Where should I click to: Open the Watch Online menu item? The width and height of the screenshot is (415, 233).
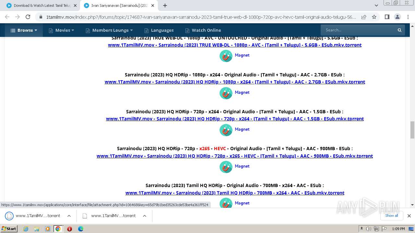click(x=203, y=30)
